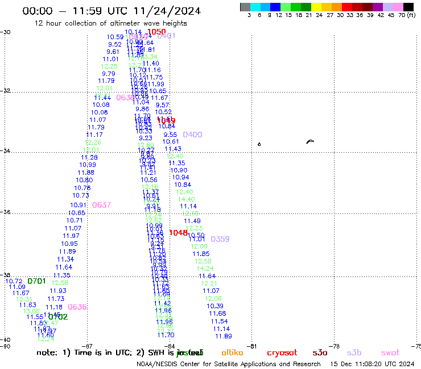Click the red 1049 cryosat time marker
421x369 pixels.
[x=166, y=120]
